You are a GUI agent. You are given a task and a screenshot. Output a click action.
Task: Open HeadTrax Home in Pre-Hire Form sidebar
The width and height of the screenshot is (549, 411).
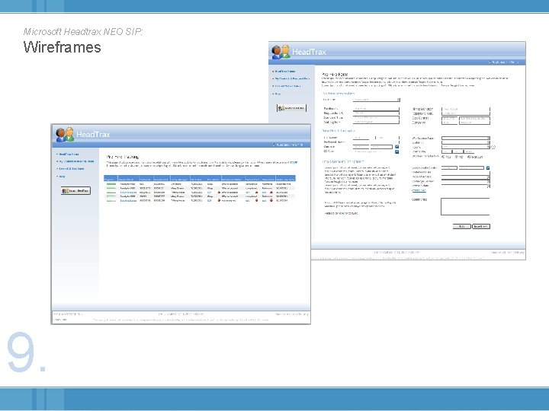point(284,72)
